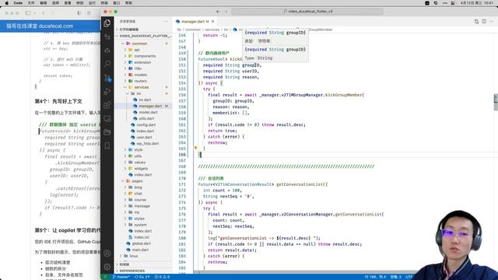The image size is (498, 280).
Task: Open im.dart in file tree
Action: (x=145, y=100)
